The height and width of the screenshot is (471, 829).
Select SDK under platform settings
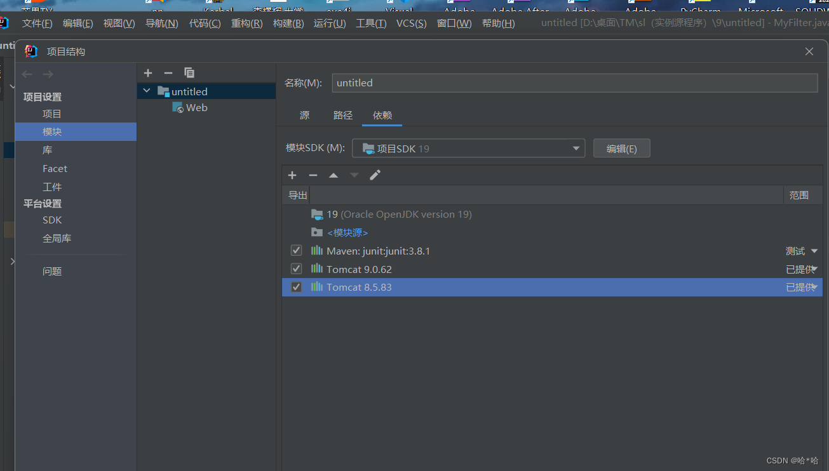click(x=52, y=220)
